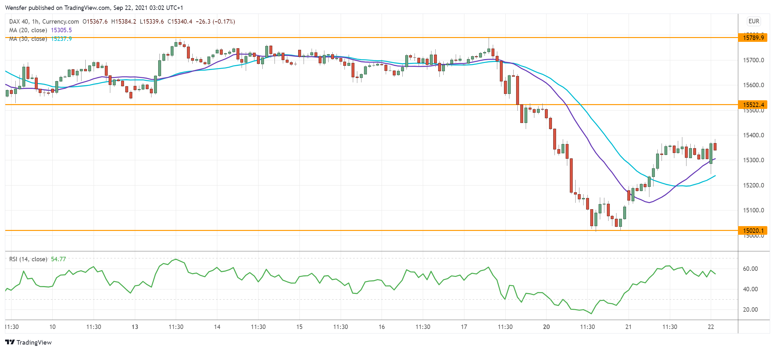Click the RSI value 54.77 readout
This screenshot has height=351, width=775.
pos(58,259)
